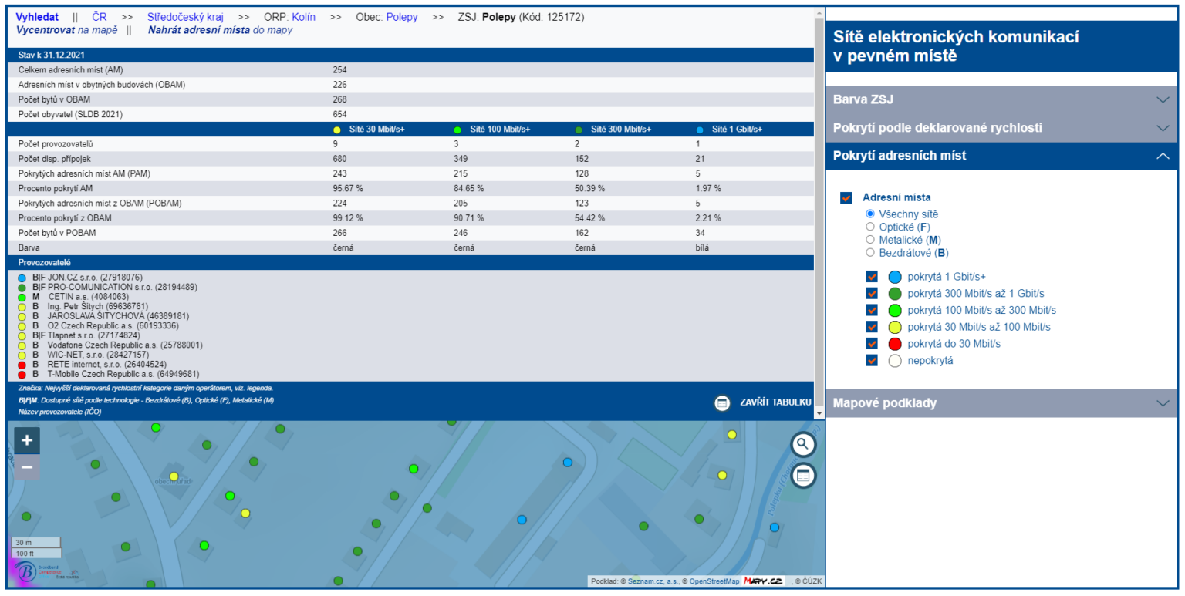Open the map search magnifier tool
This screenshot has width=1185, height=596.
click(x=803, y=444)
